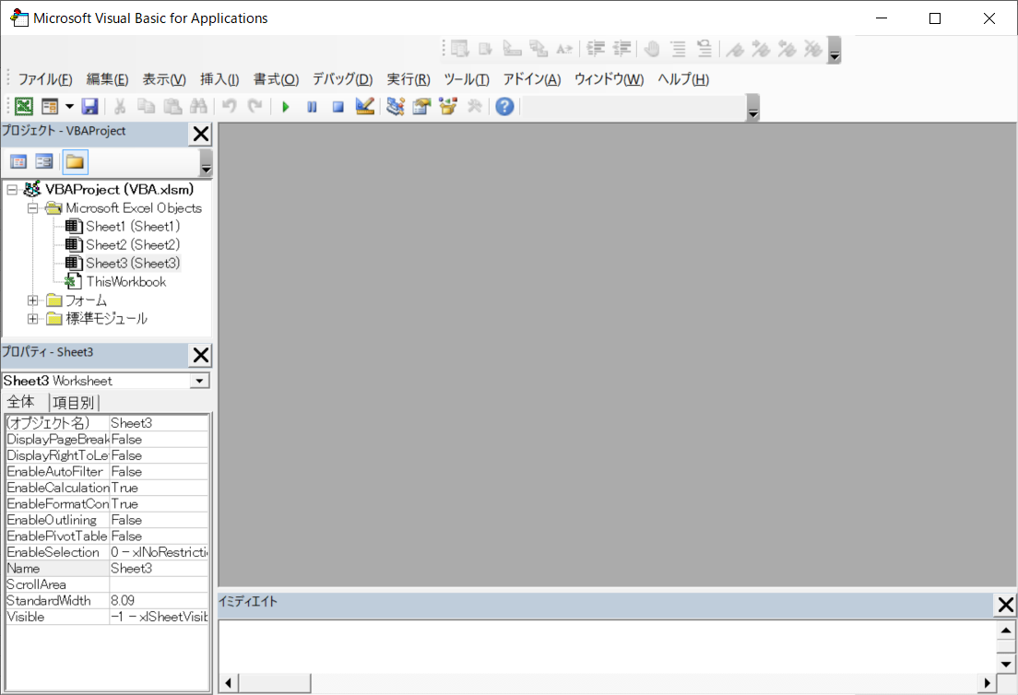Image resolution: width=1018 pixels, height=695 pixels.
Task: Switch to the 全体 properties tab
Action: tap(22, 402)
